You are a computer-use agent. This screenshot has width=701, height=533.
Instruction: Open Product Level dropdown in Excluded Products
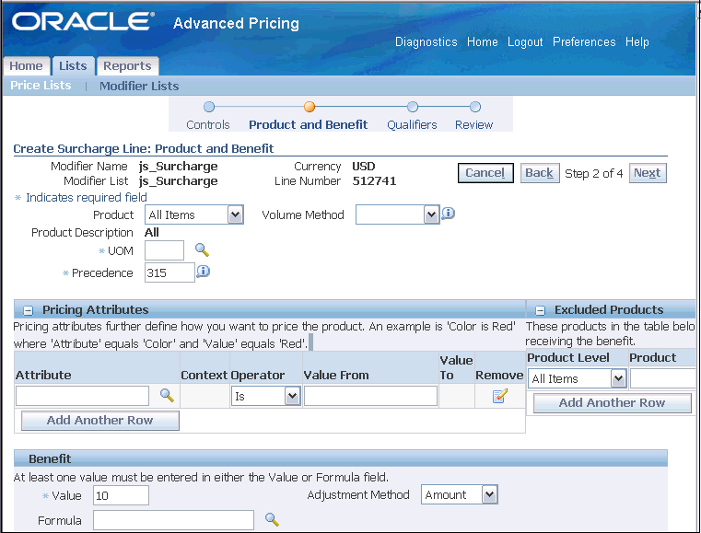tap(578, 379)
